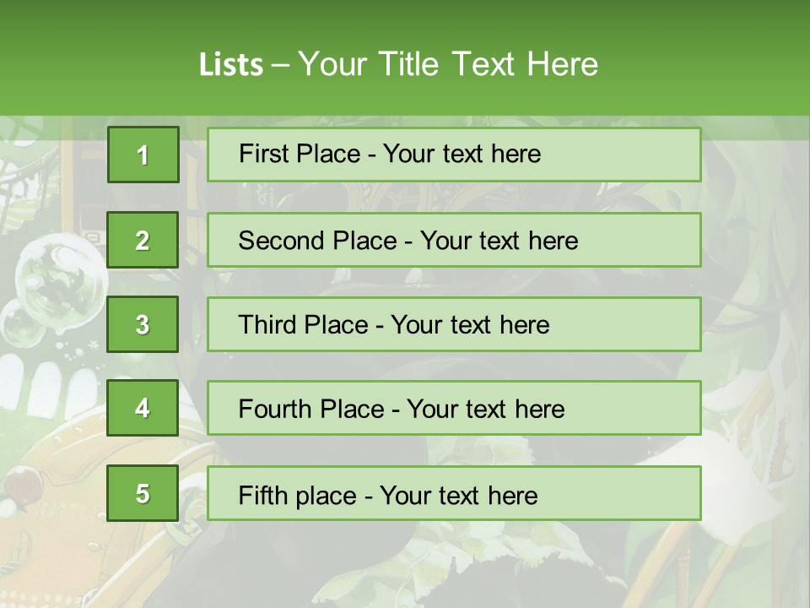Click the Fifth place text bar

pos(454,493)
